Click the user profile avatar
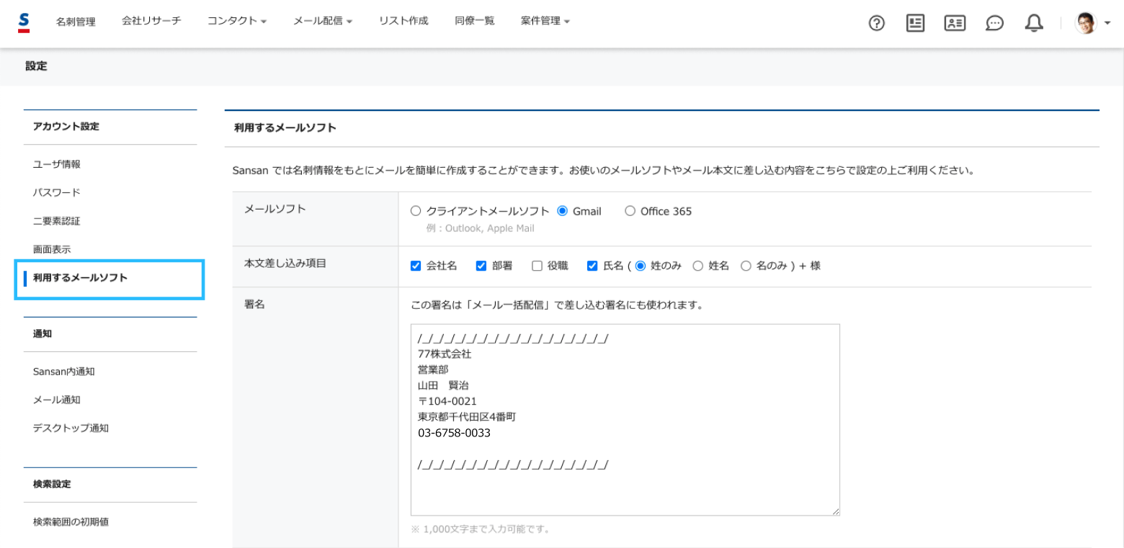The width and height of the screenshot is (1124, 548). (1086, 23)
